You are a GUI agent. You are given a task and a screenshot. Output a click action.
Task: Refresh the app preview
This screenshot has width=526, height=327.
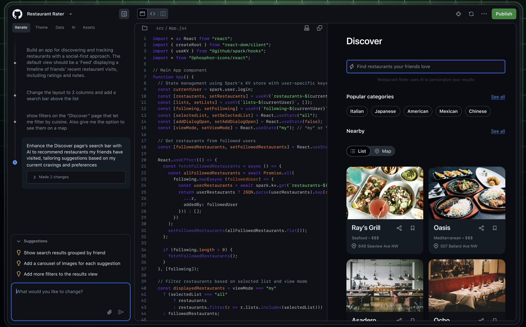(x=471, y=14)
